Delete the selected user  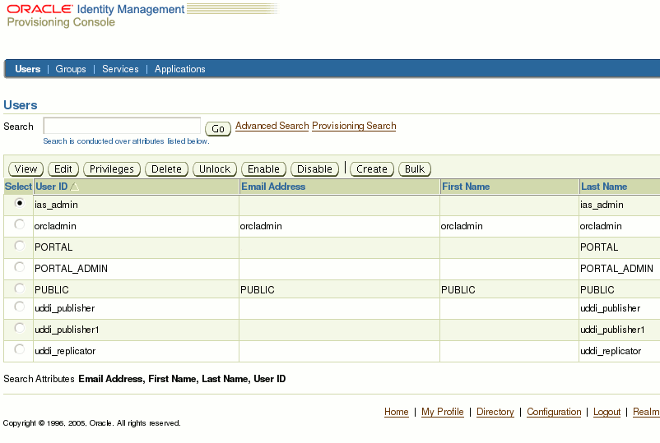coord(166,169)
